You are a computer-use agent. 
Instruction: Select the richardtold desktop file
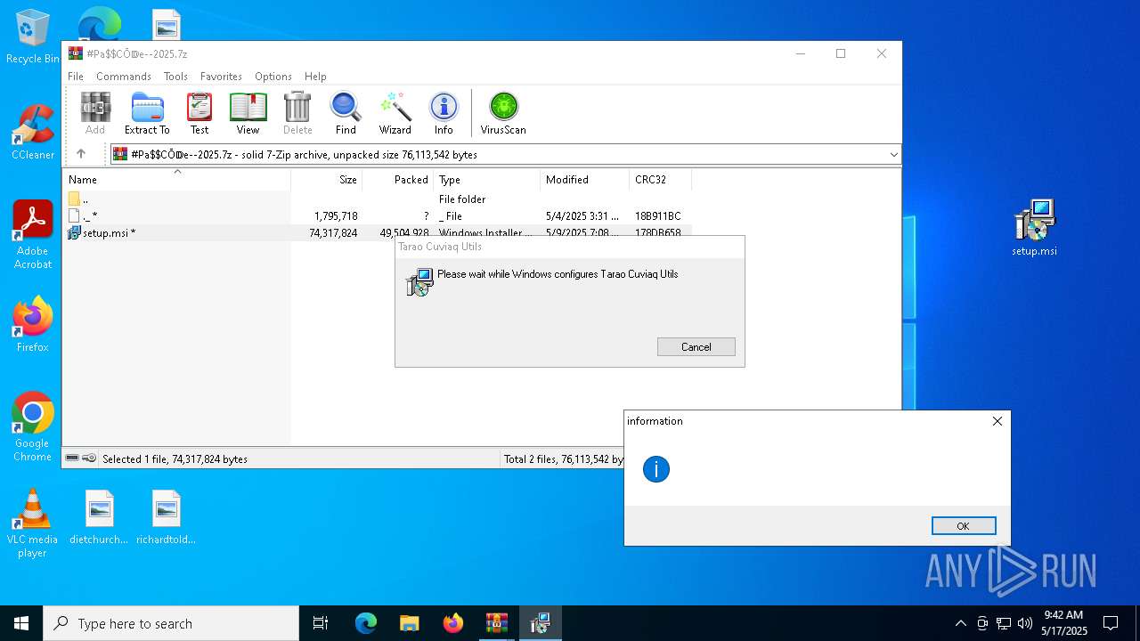click(166, 517)
